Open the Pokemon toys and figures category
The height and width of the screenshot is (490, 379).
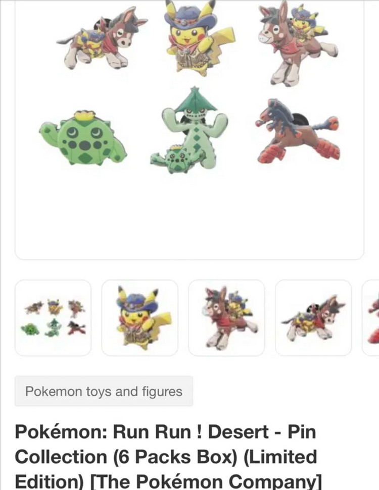(104, 391)
